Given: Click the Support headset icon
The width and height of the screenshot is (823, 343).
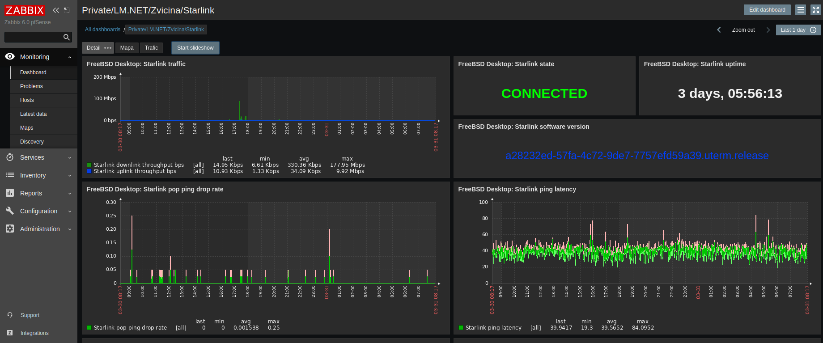Looking at the screenshot, I should pos(10,315).
